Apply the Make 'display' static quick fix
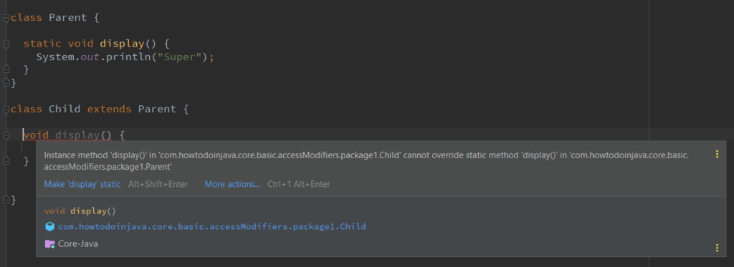Screen dimensions: 734x267 [82, 184]
